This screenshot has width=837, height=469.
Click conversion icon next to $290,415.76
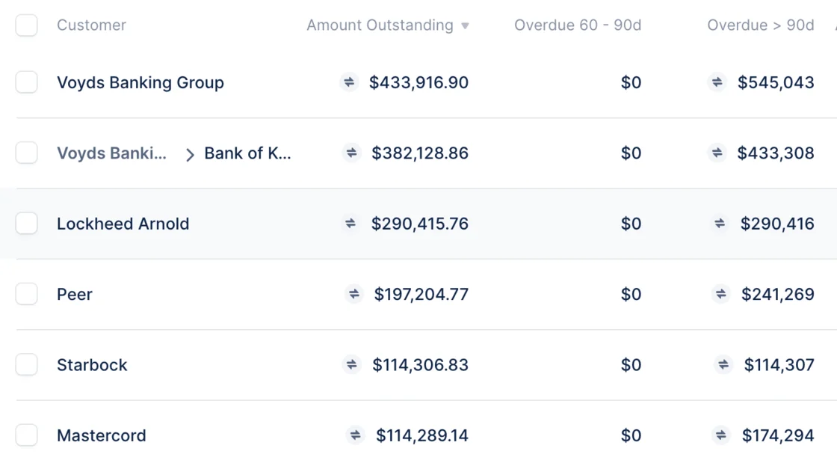coord(350,224)
